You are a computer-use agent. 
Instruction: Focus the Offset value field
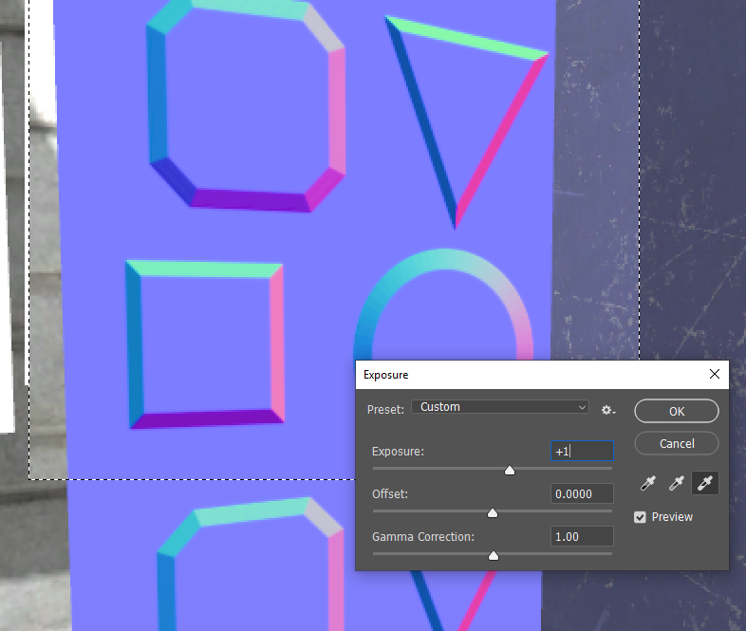583,493
